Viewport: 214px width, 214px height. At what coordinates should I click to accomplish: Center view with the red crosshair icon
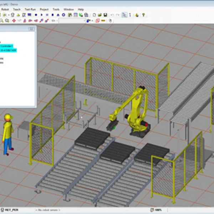14,21
